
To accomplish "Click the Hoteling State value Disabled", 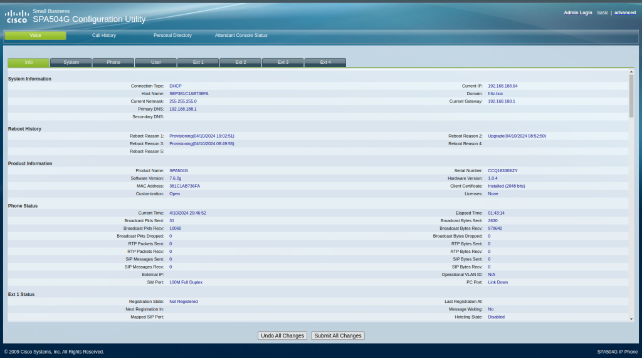I will point(496,317).
